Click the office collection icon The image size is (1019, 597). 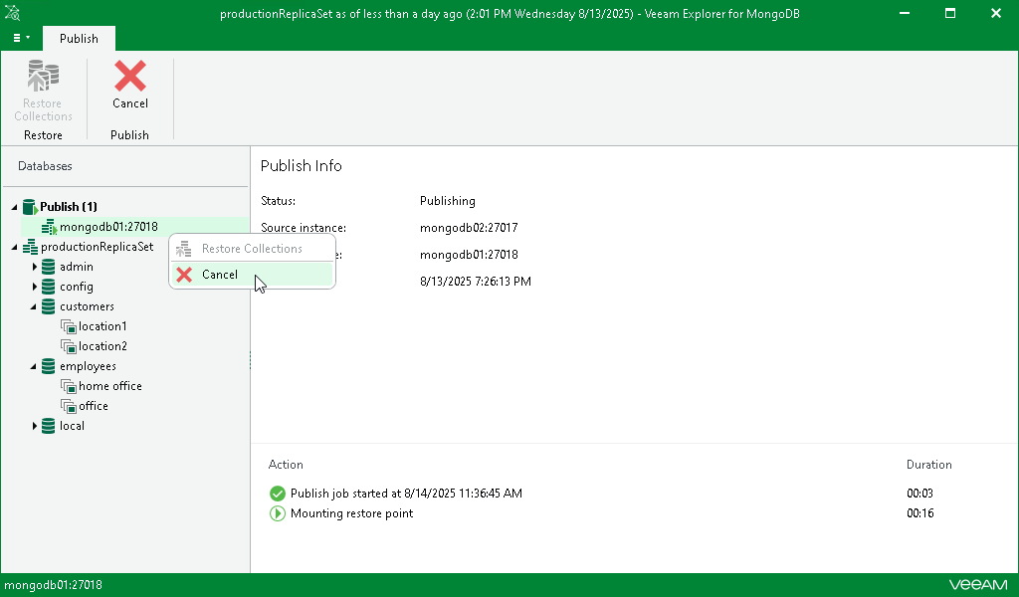click(x=69, y=407)
